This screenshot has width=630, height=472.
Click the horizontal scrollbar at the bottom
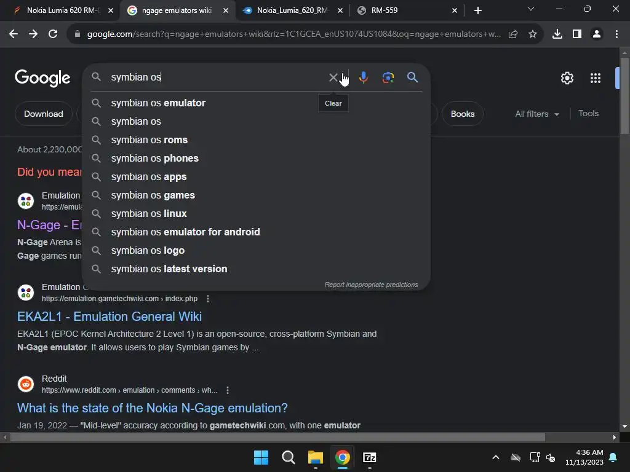tap(277, 437)
